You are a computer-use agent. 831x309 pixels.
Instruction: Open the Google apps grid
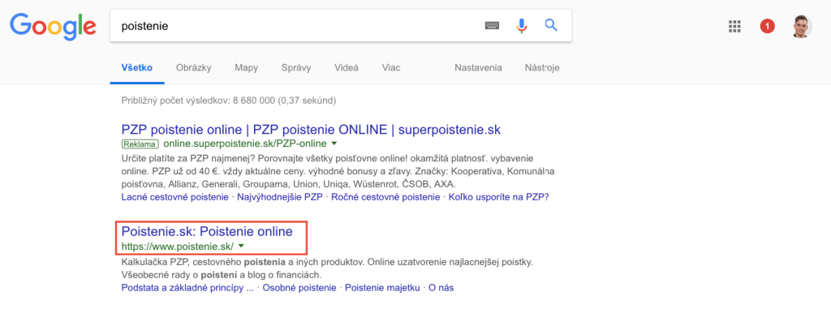(734, 26)
